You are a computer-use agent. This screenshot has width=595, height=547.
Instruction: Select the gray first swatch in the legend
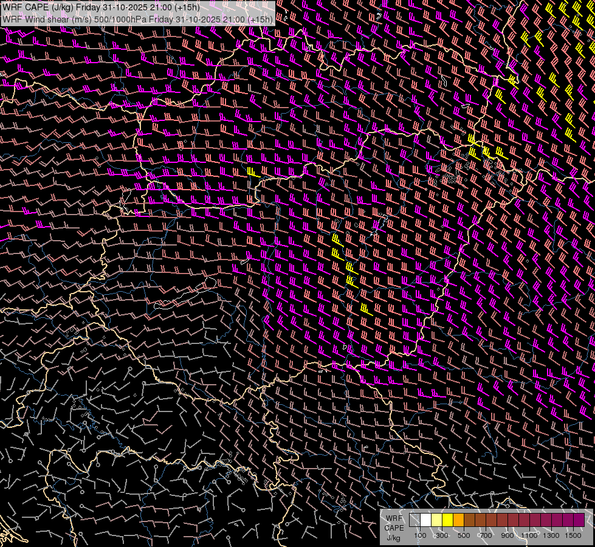[415, 520]
